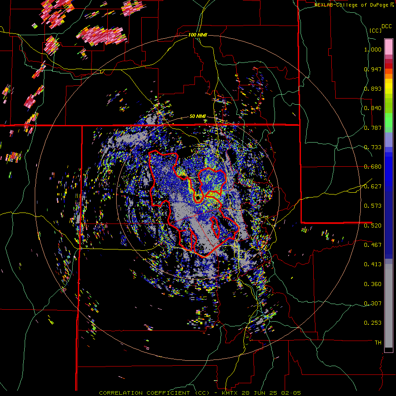Click the 0.467 value on color scale
This screenshot has height=396, width=396.
(x=373, y=245)
